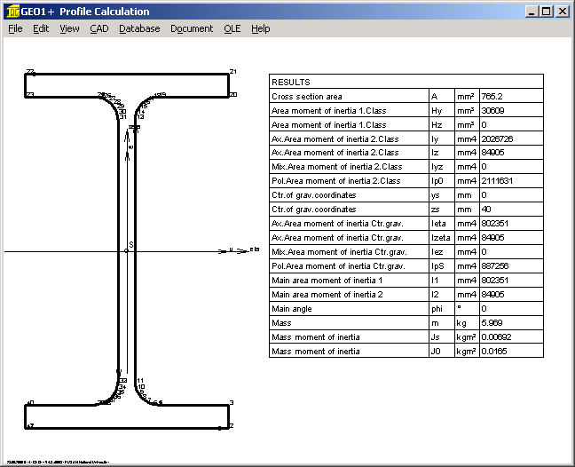Click the GEO1+ application icon in title bar
575x467 pixels.
pos(12,12)
